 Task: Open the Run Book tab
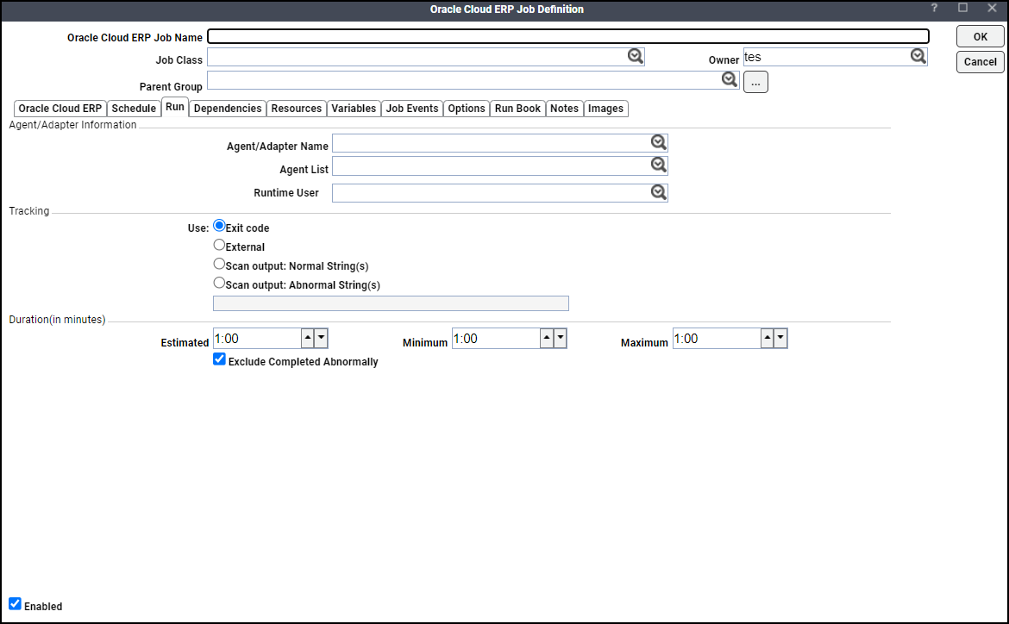[518, 108]
